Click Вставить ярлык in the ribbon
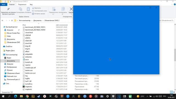 [38, 14]
